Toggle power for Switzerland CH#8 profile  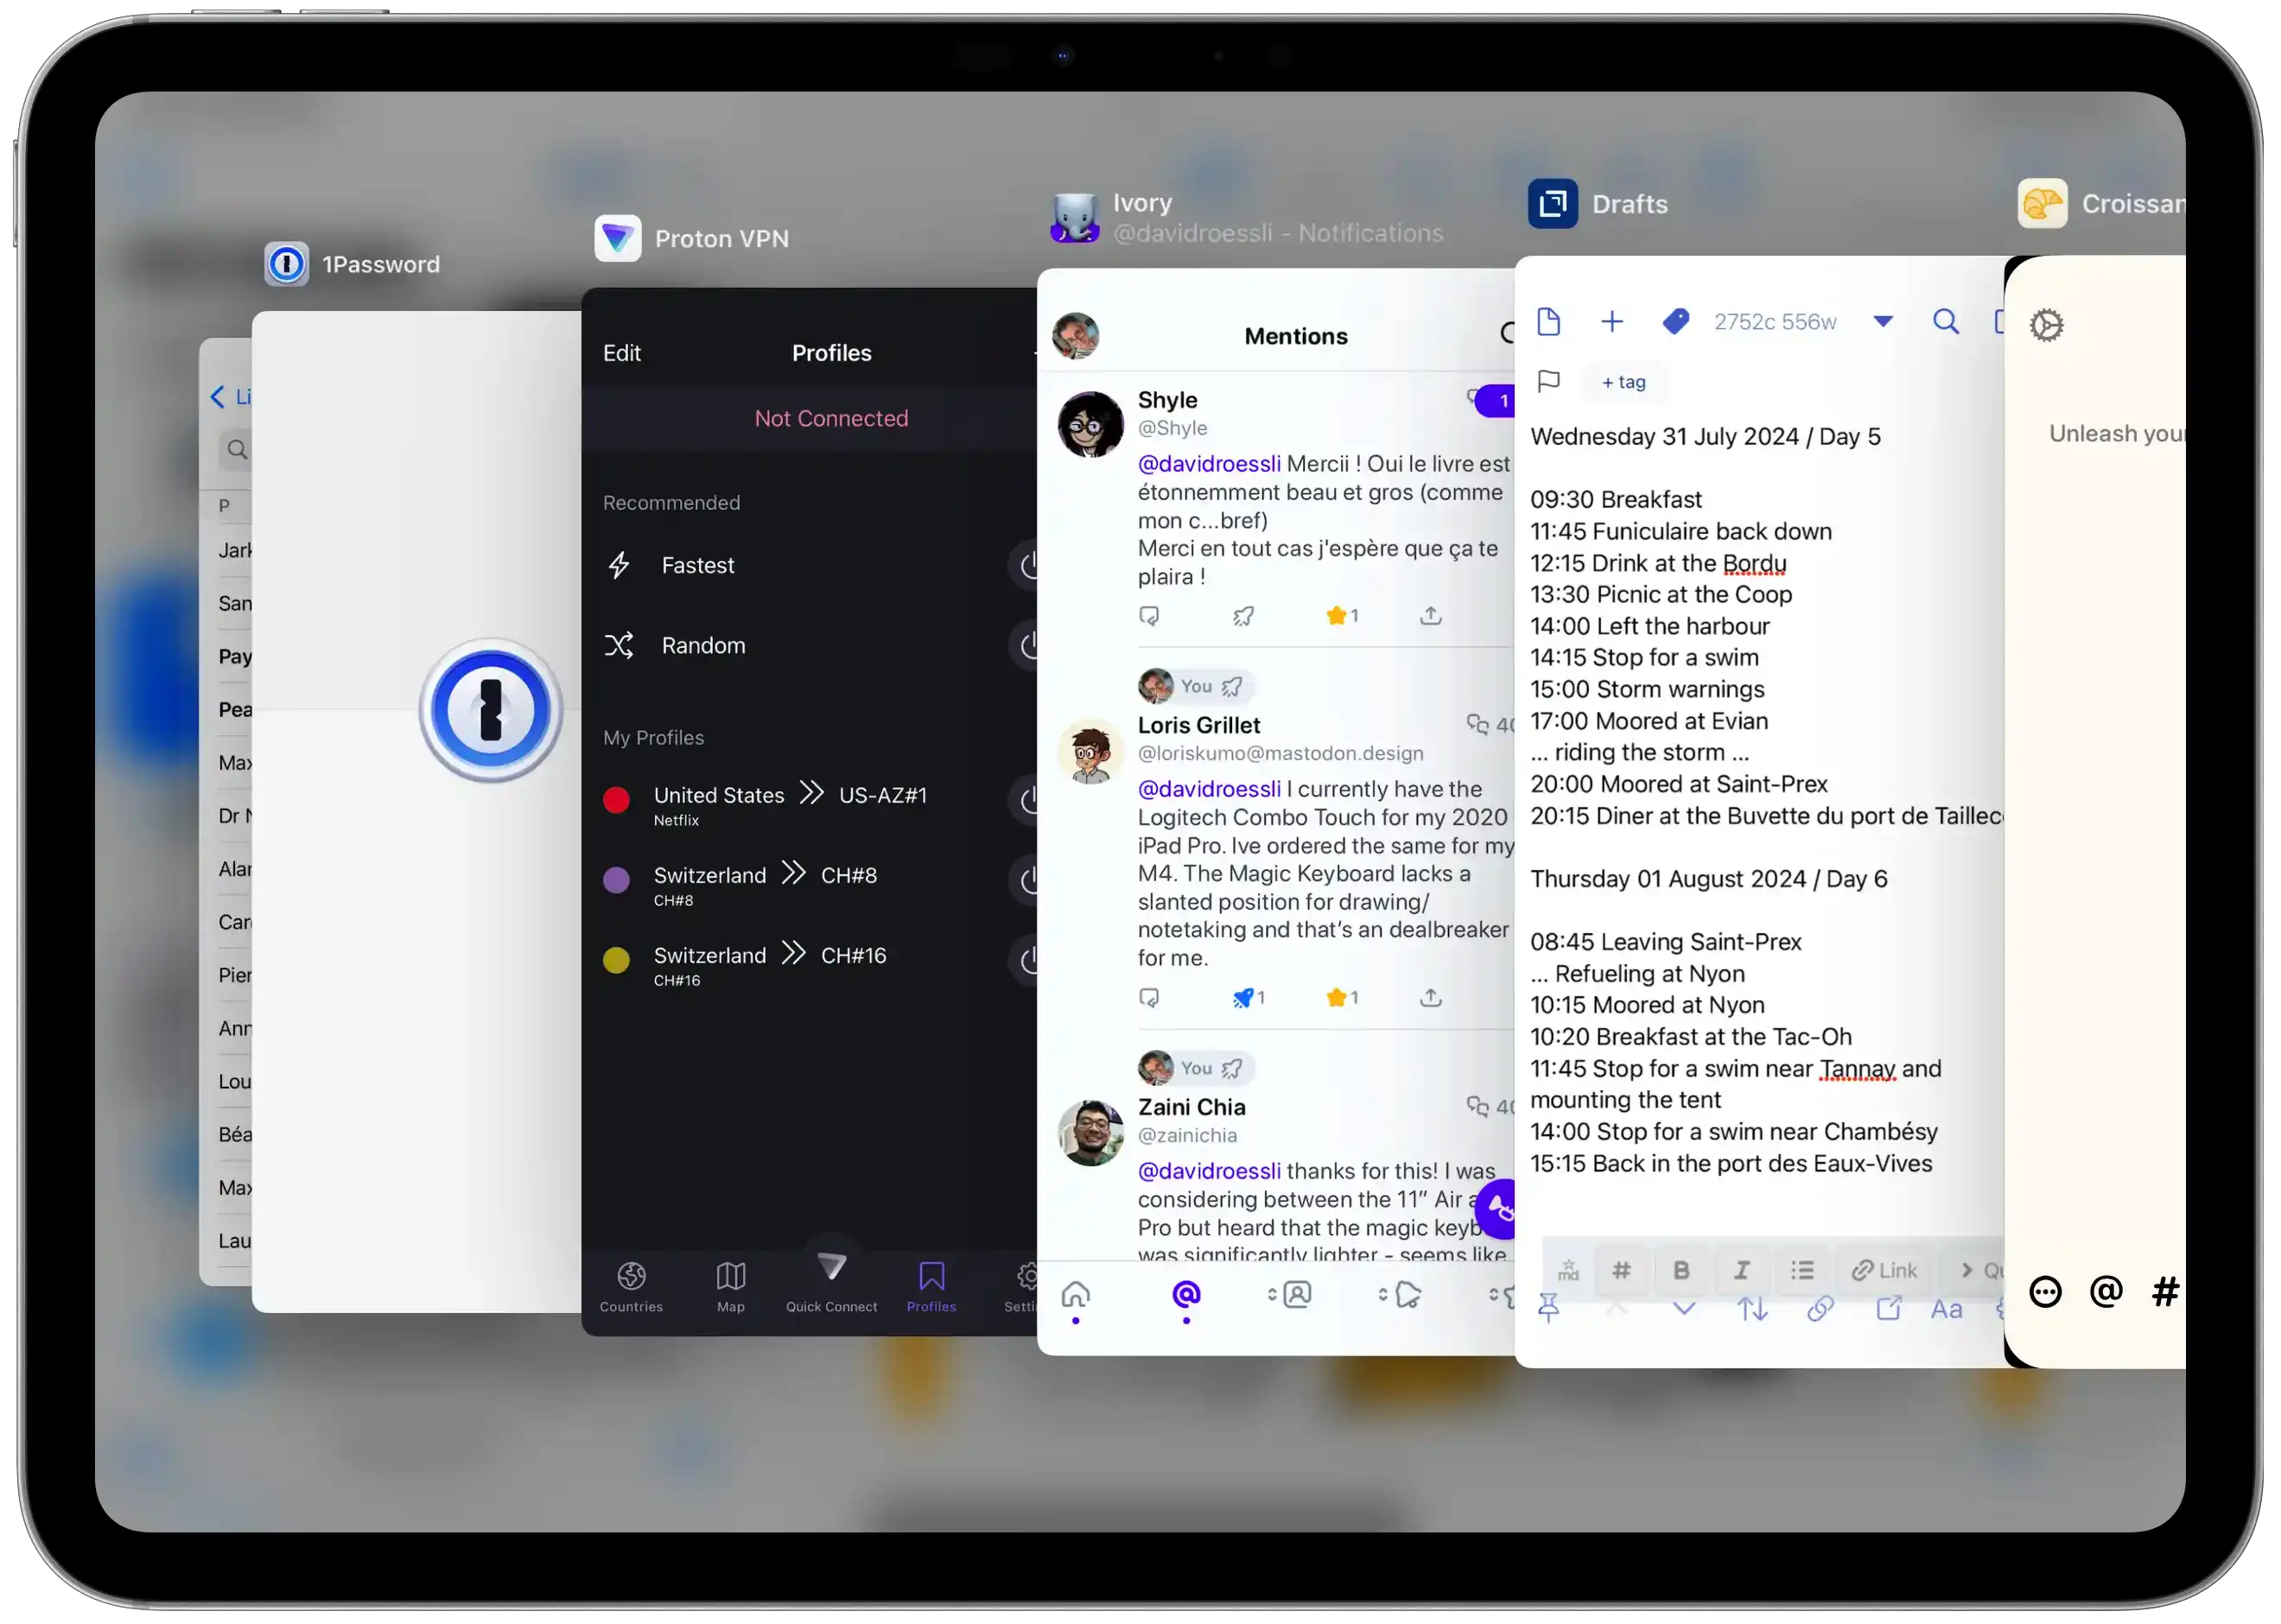pyautogui.click(x=1025, y=881)
